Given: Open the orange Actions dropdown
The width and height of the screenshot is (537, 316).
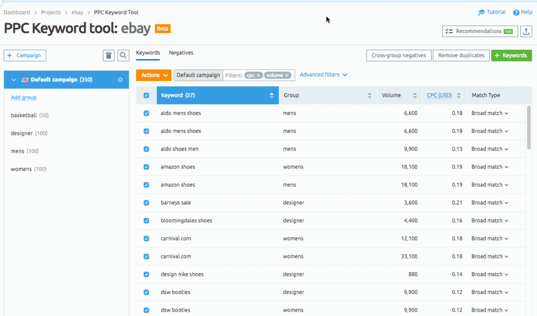Looking at the screenshot, I should click(x=154, y=75).
